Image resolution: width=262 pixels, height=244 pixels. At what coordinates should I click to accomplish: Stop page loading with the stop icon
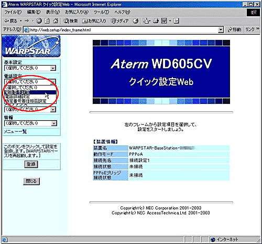pyautogui.click(x=39, y=21)
